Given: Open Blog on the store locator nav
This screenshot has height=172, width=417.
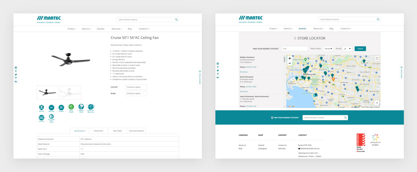Looking at the screenshot, I should tap(331, 29).
